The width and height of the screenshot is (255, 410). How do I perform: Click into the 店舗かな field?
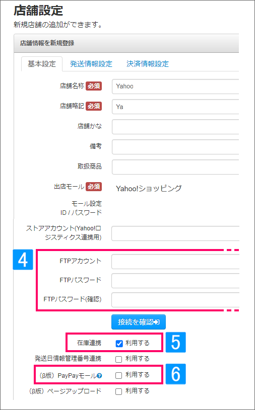(175, 127)
